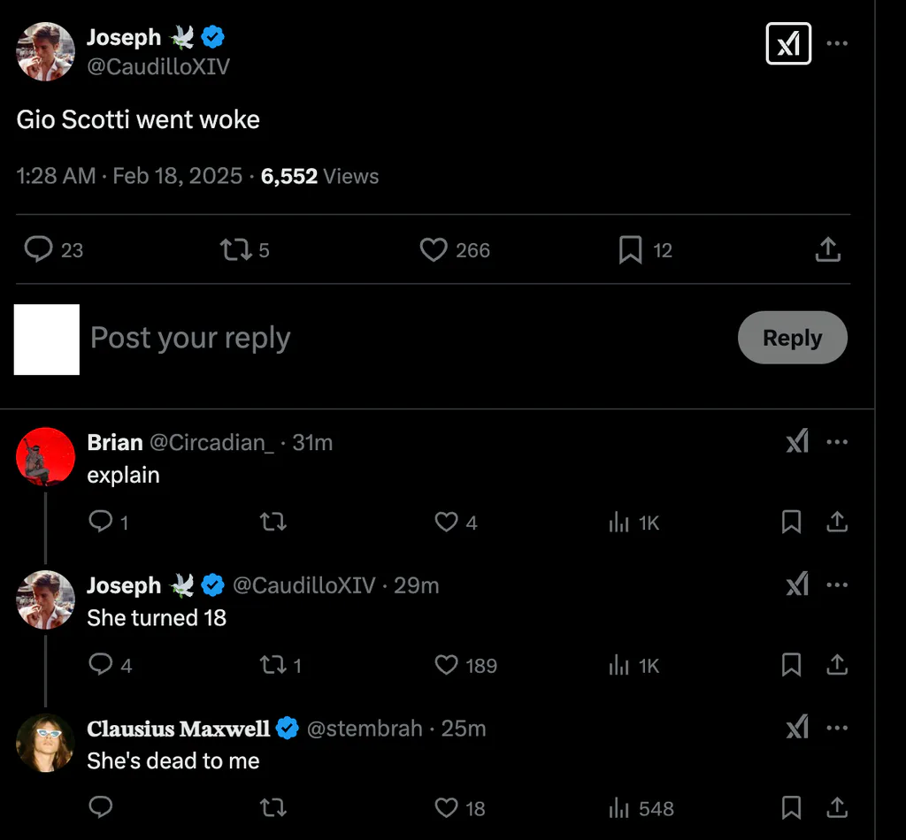Repost the main post with 5 reposts
Viewport: 906px width, 840px height.
click(x=235, y=250)
